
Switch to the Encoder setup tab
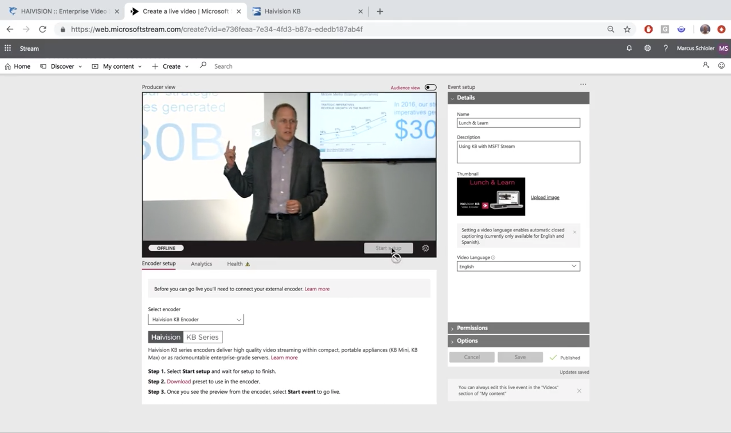click(x=158, y=263)
